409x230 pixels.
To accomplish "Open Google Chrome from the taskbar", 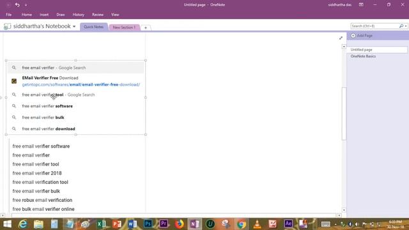I will [x=242, y=224].
